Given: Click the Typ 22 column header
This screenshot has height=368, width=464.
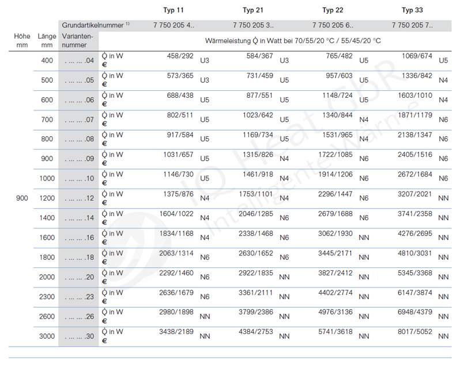Looking at the screenshot, I should [x=333, y=10].
